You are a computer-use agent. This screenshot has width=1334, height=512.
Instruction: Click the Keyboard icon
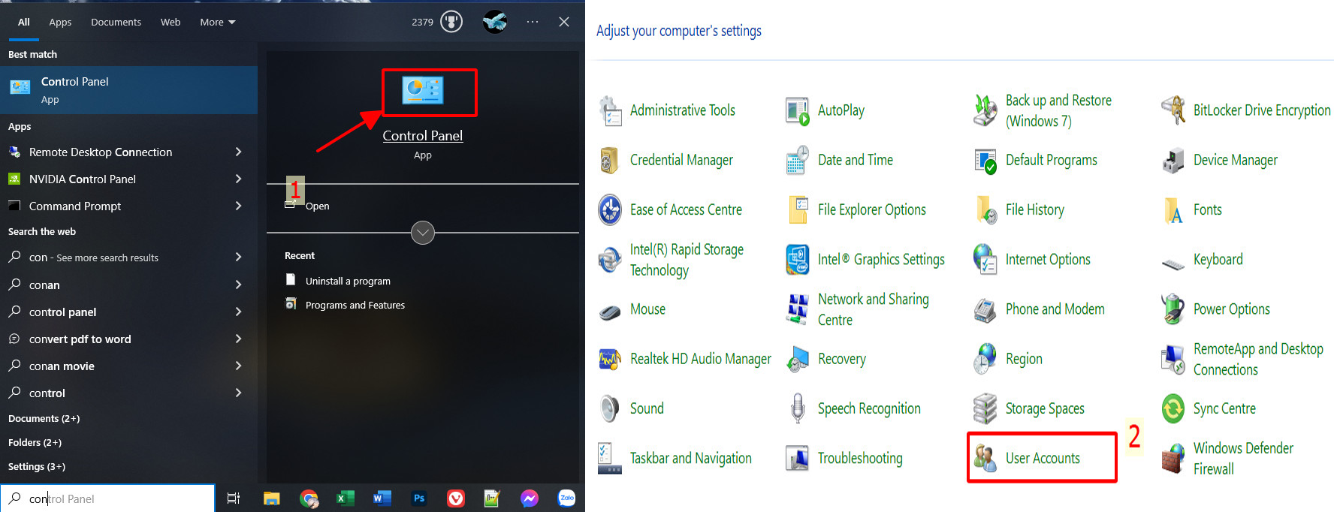pyautogui.click(x=1173, y=264)
